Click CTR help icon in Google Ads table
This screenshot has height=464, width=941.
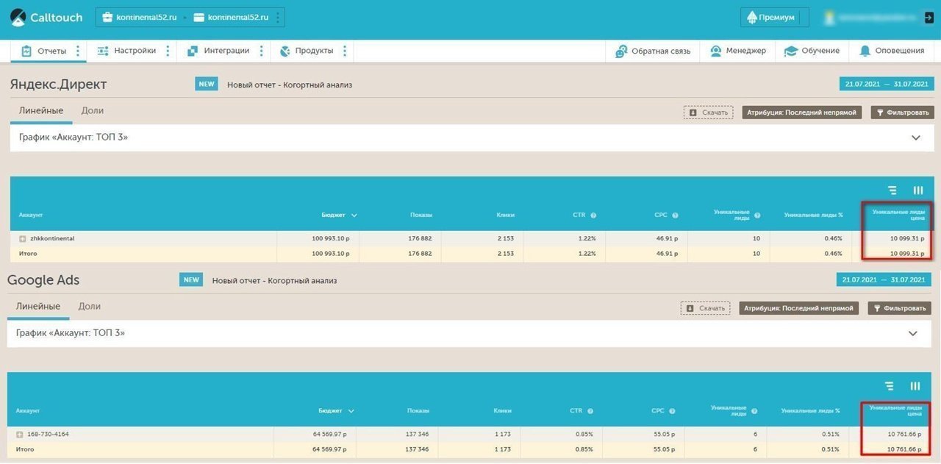tap(590, 411)
